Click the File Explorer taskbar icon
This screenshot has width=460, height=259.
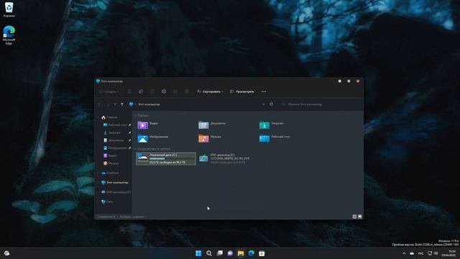click(241, 253)
